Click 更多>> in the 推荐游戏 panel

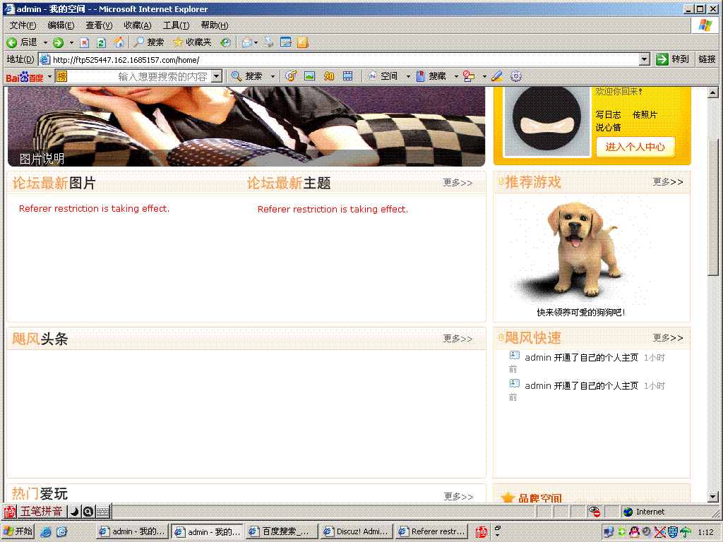(668, 182)
